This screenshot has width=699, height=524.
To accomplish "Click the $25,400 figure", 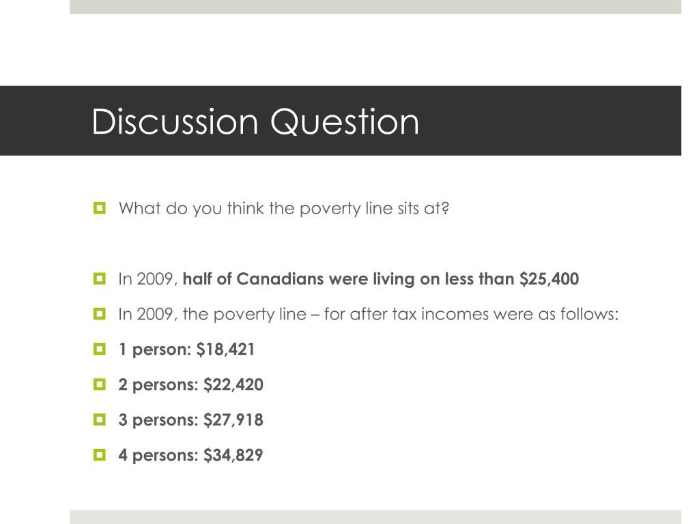I will tap(550, 279).
